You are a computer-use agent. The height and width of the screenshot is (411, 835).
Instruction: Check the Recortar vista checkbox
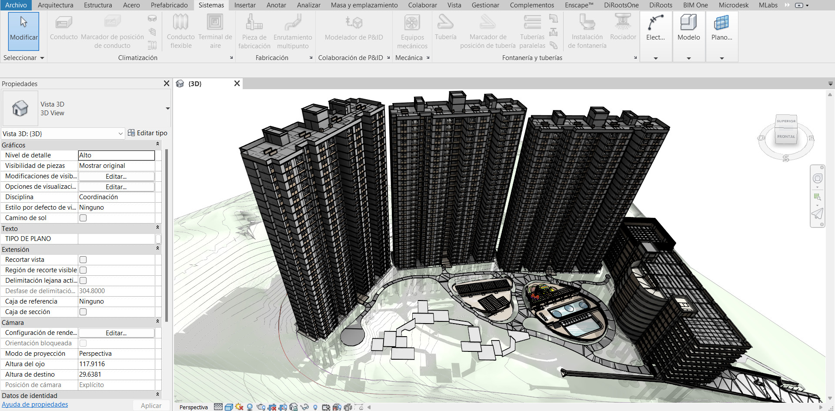pos(83,260)
